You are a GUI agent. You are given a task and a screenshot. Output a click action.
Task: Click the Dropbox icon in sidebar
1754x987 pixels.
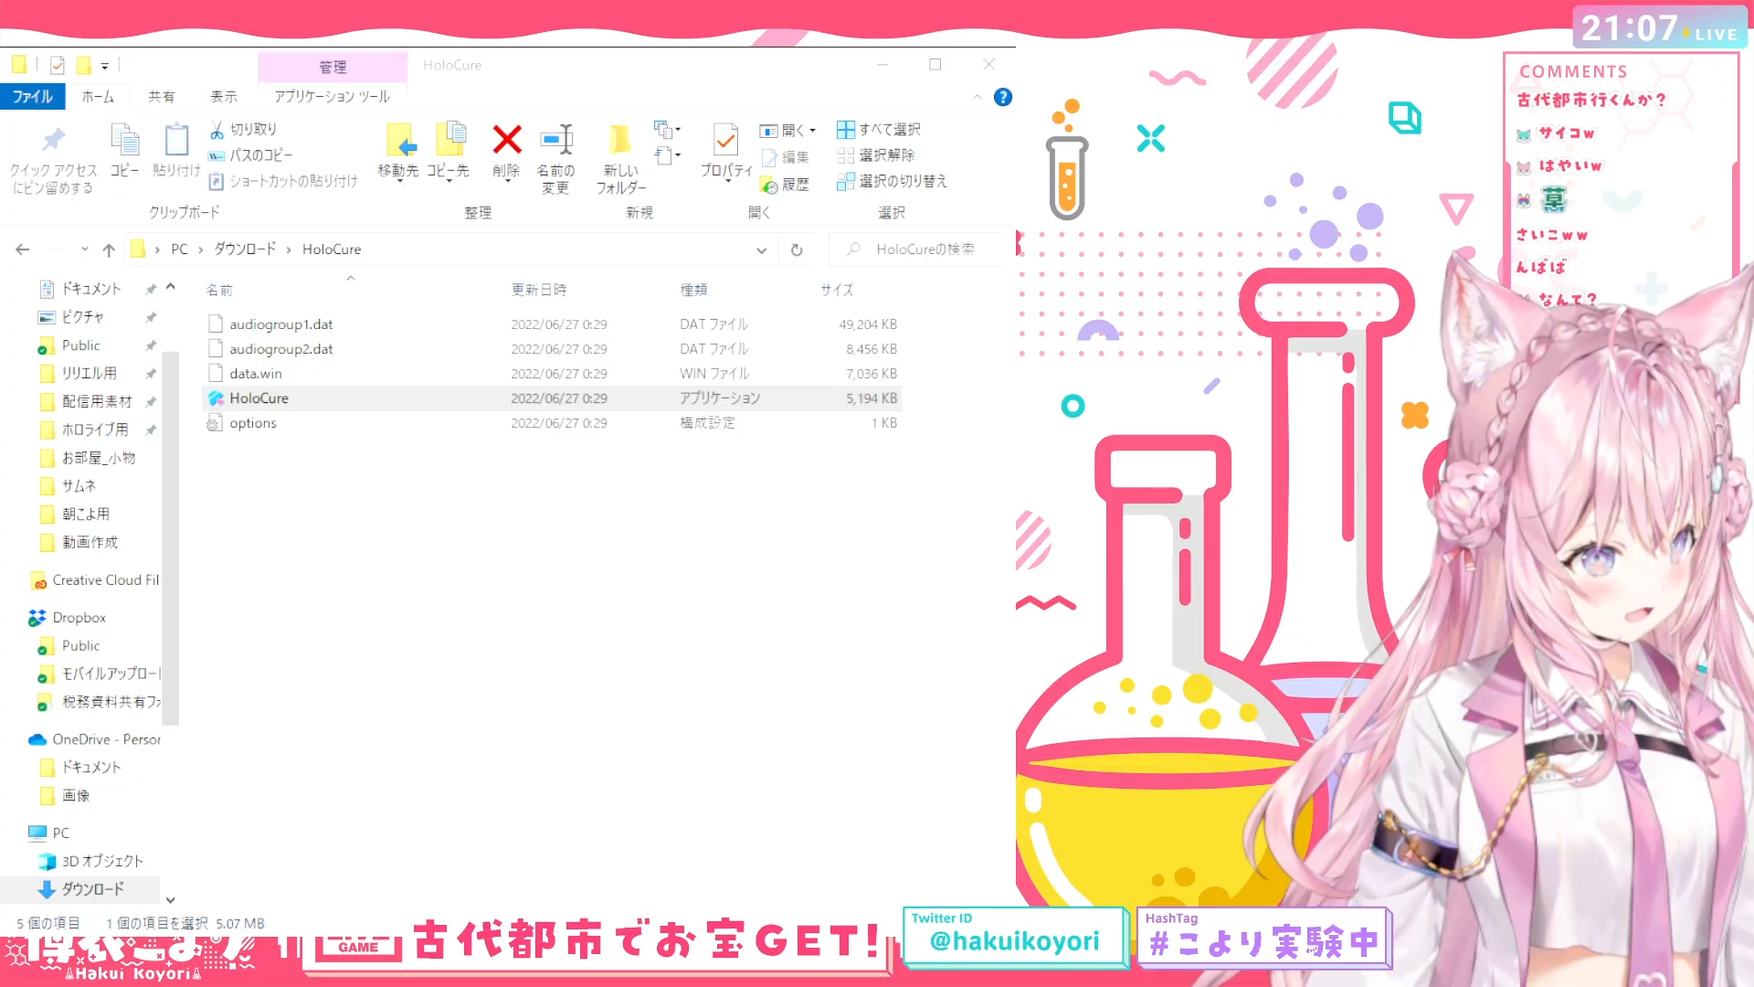pyautogui.click(x=37, y=618)
